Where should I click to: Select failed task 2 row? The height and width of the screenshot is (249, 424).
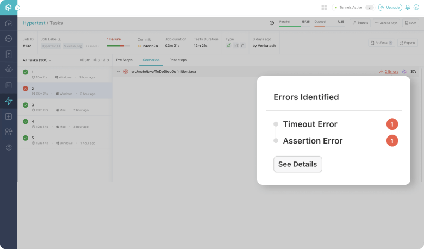[65, 91]
